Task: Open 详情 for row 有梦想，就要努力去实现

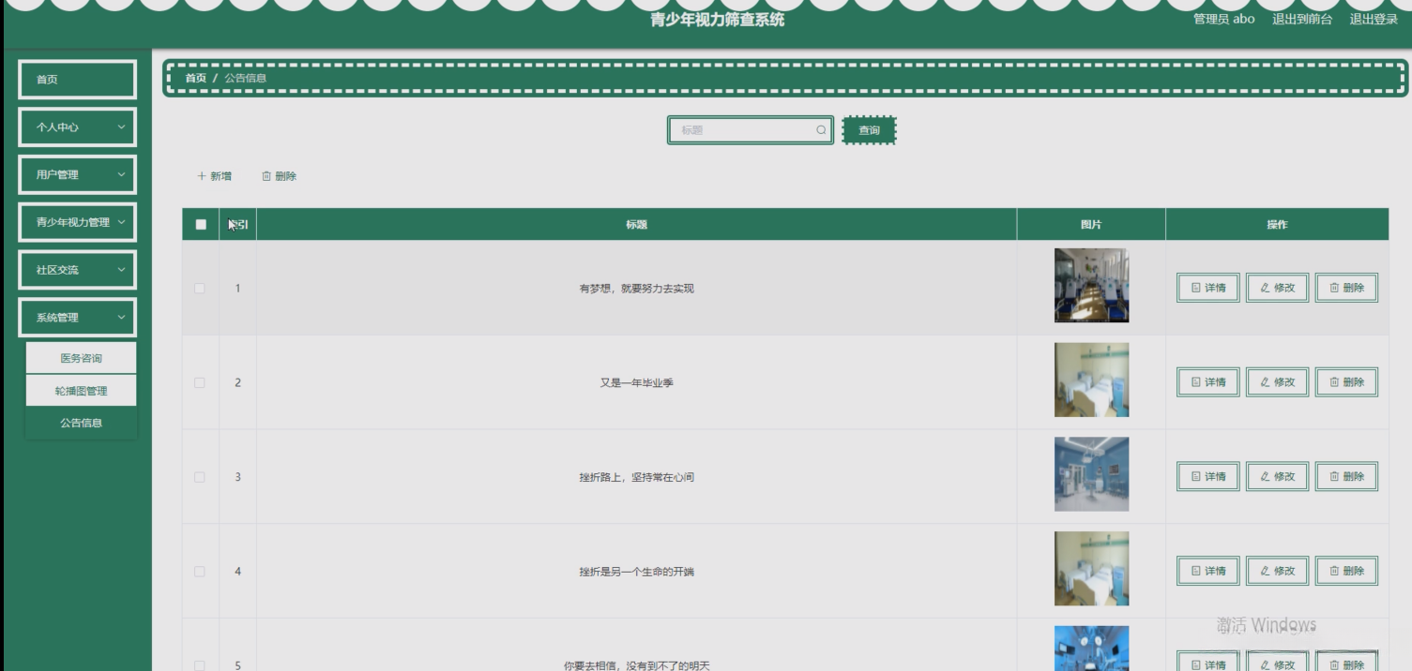Action: tap(1208, 288)
